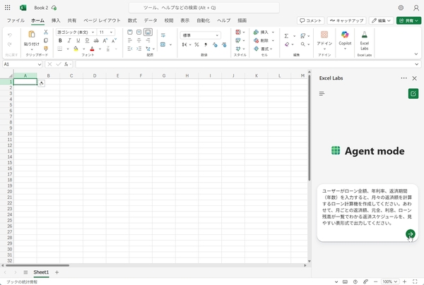Click the settings gear icon
424x285 pixels.
[401, 7]
